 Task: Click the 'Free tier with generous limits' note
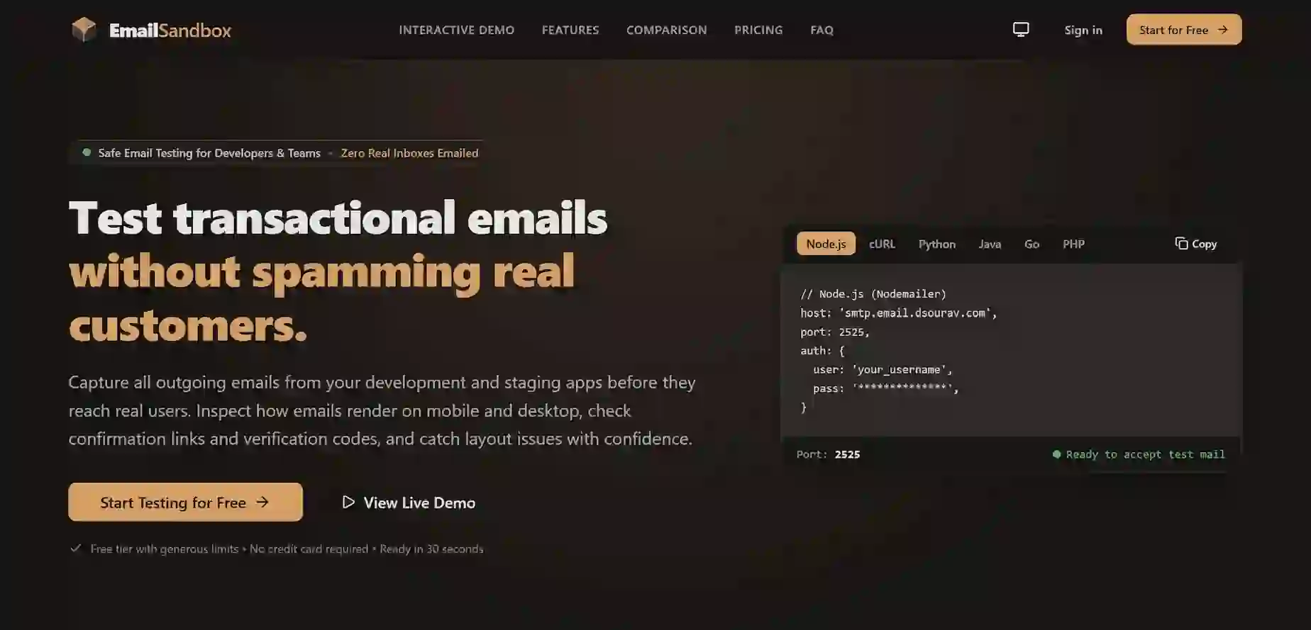(x=165, y=549)
